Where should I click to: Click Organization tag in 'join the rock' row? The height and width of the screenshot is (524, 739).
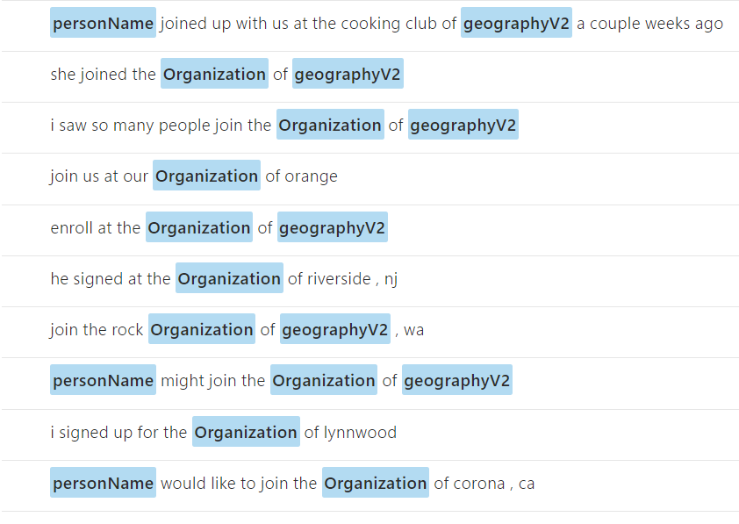202,329
